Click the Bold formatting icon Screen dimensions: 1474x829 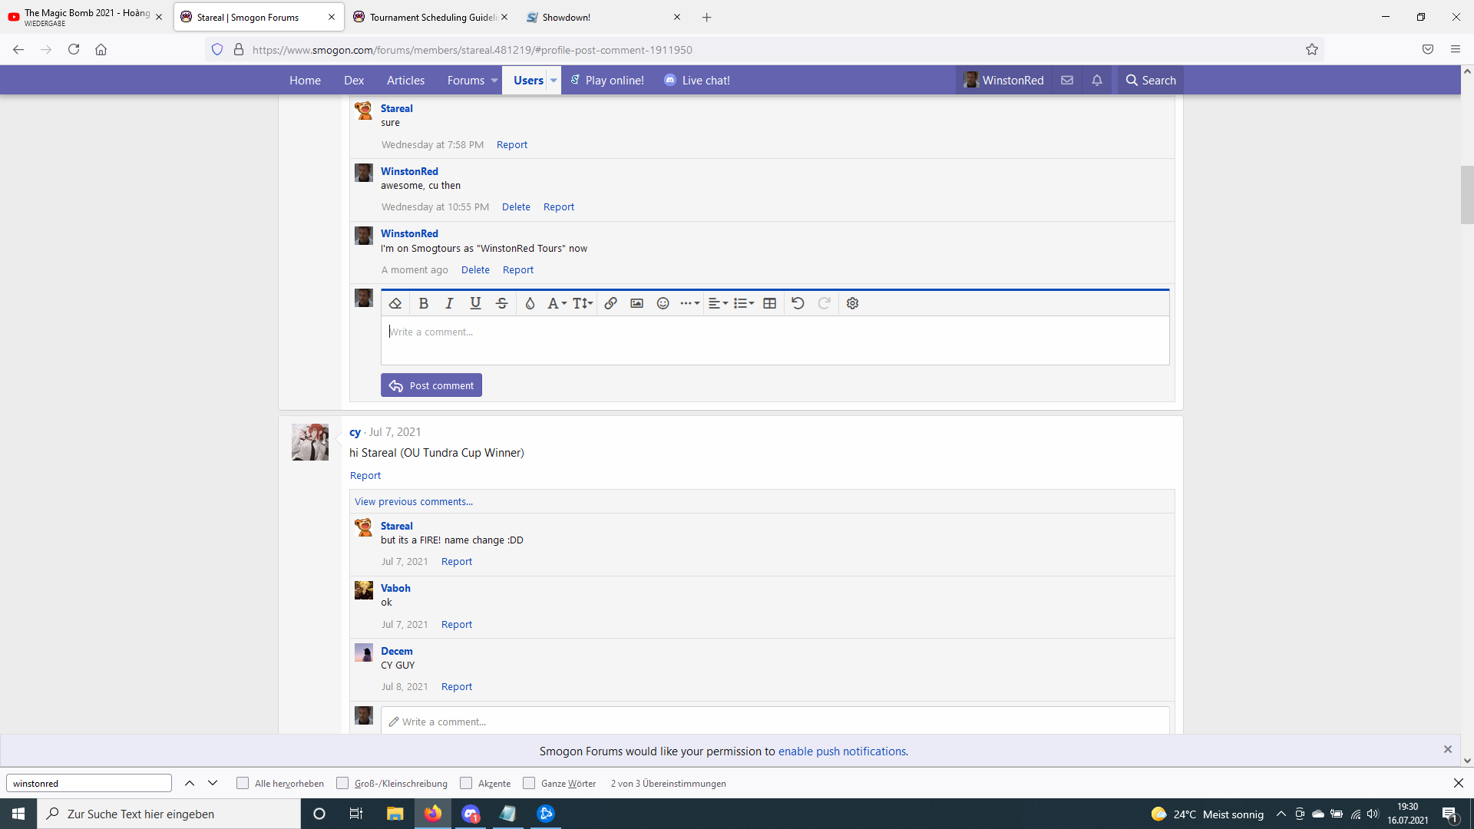click(424, 303)
